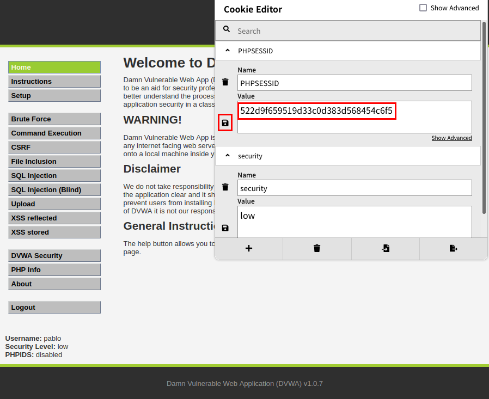Add a new cookie with plus icon
The height and width of the screenshot is (399, 489).
(249, 248)
